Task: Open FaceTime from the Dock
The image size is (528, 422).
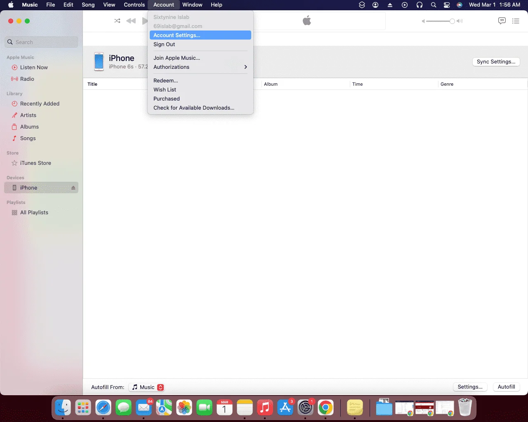Action: [x=204, y=408]
